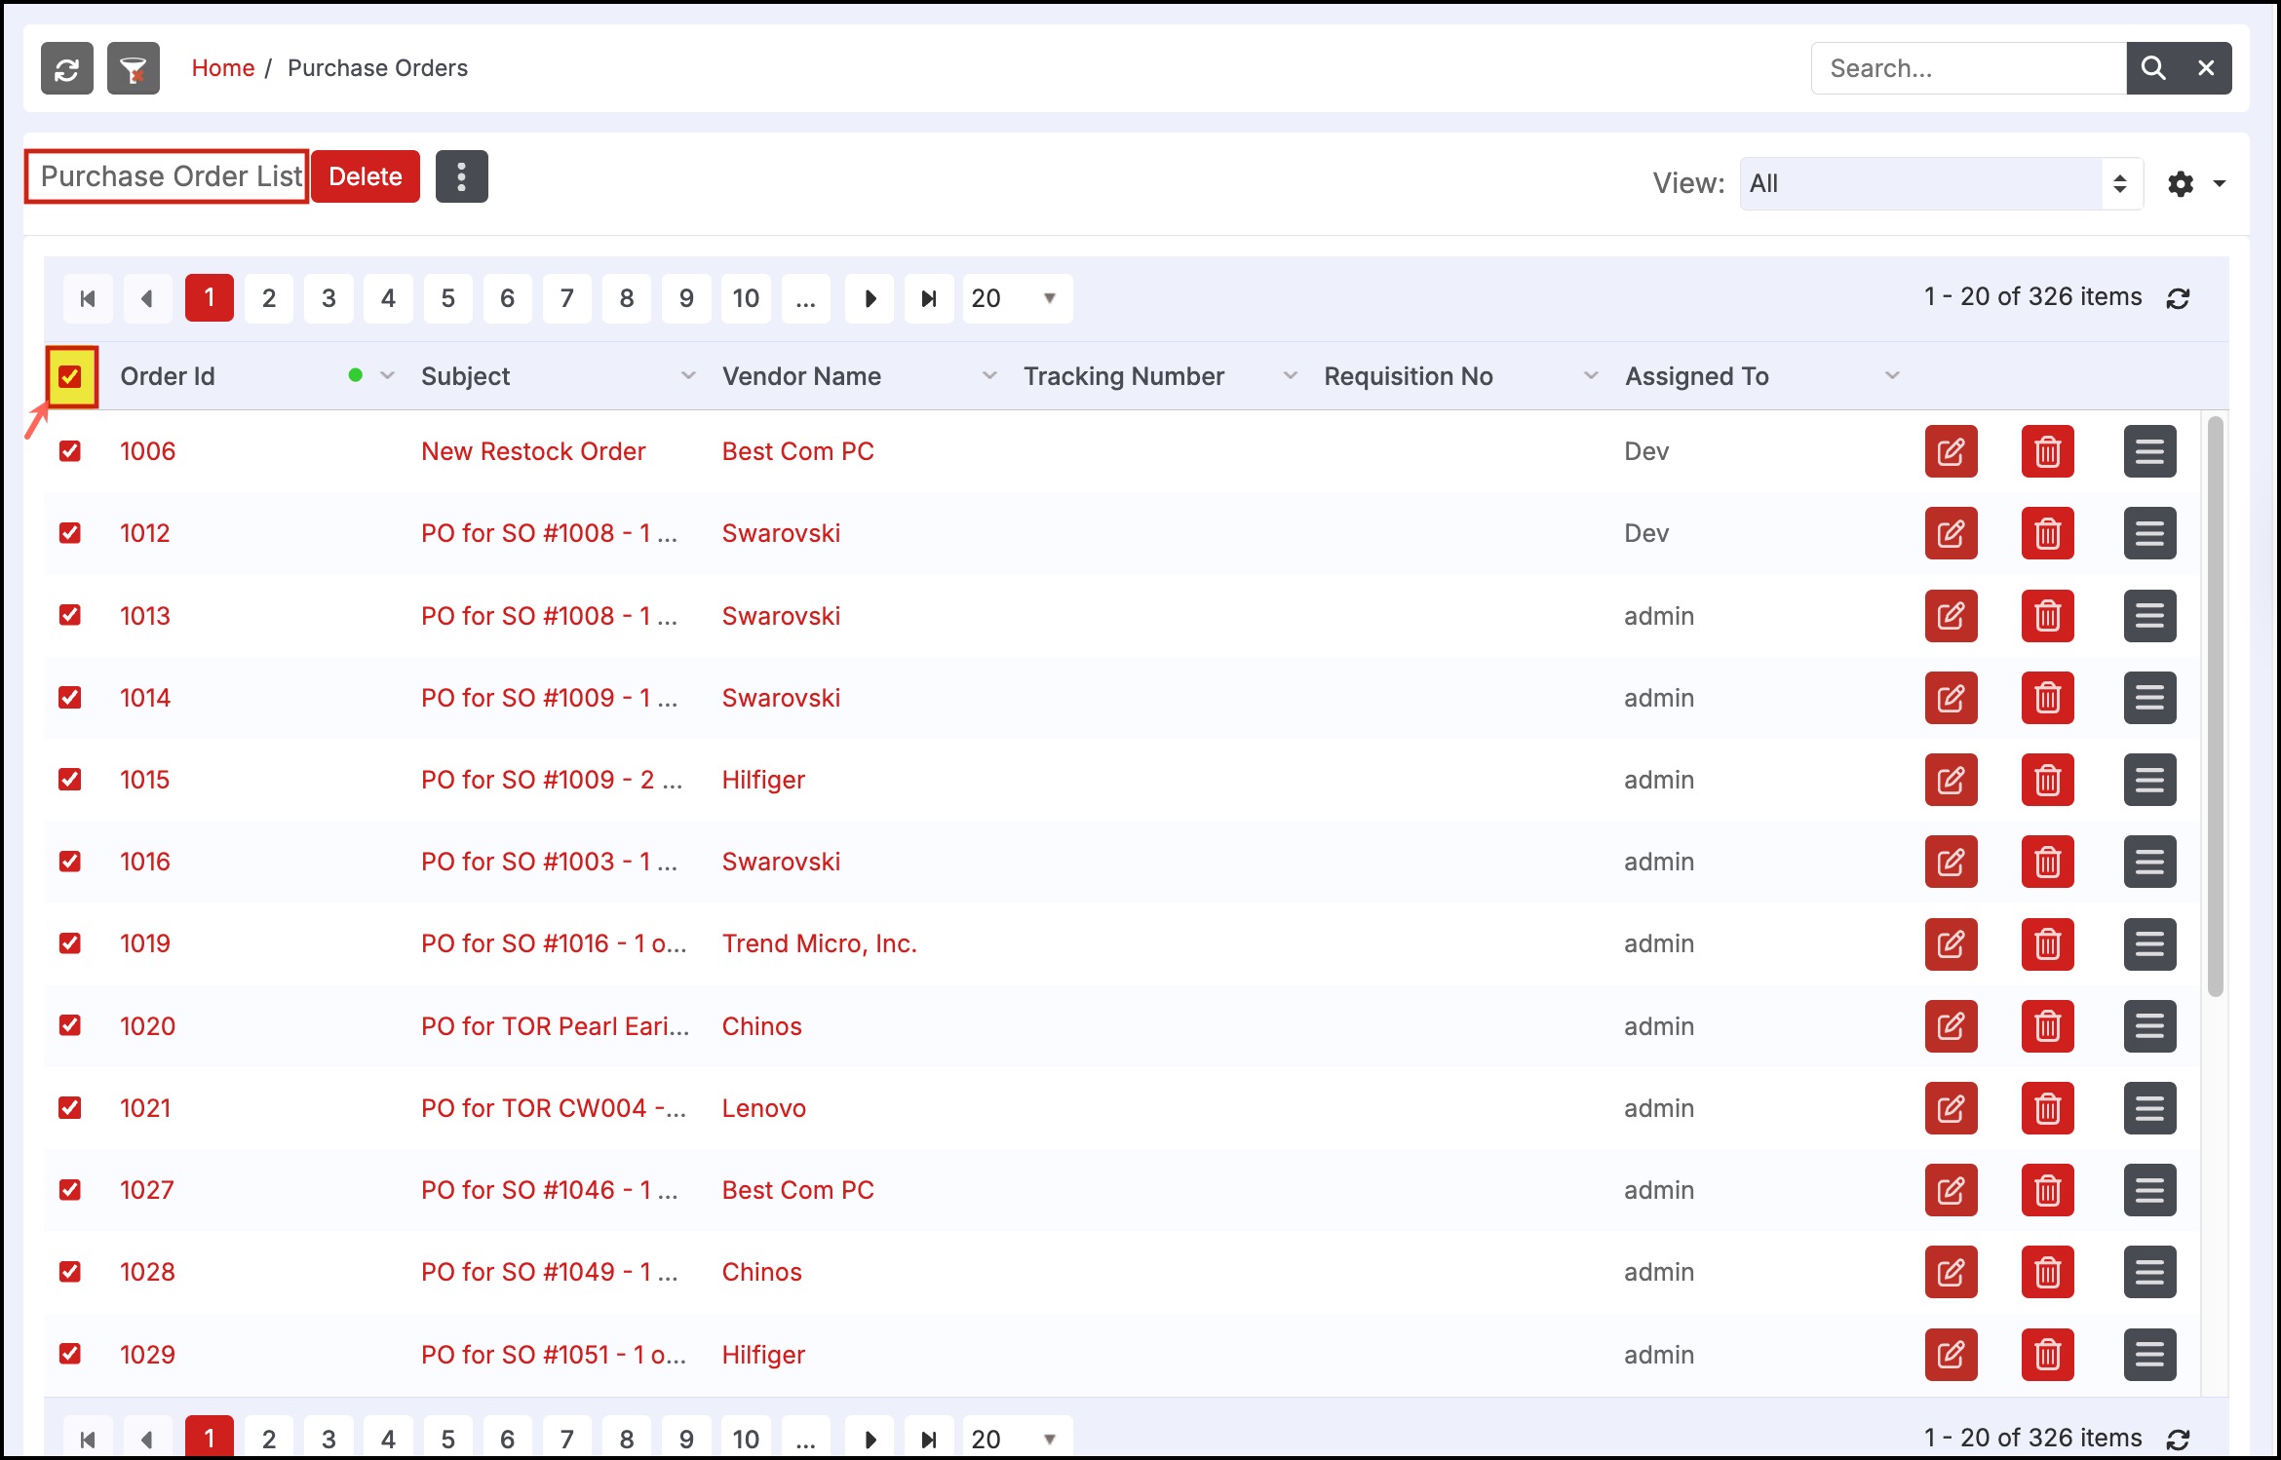
Task: Toggle the select-all header checkbox
Action: coord(70,376)
